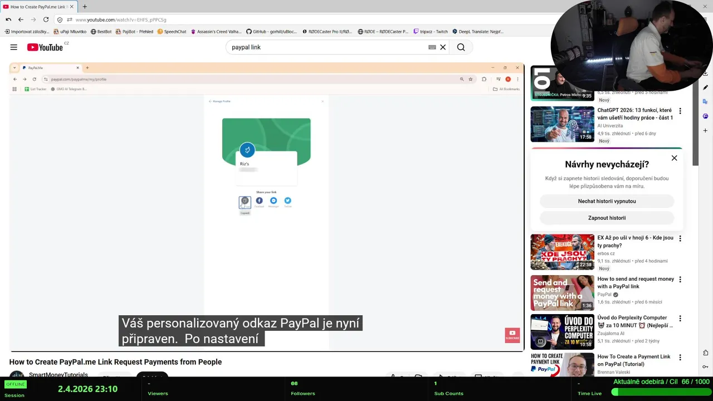Open the 'PajiBot - Přehled' bookmark
Image resolution: width=713 pixels, height=401 pixels.
134,32
